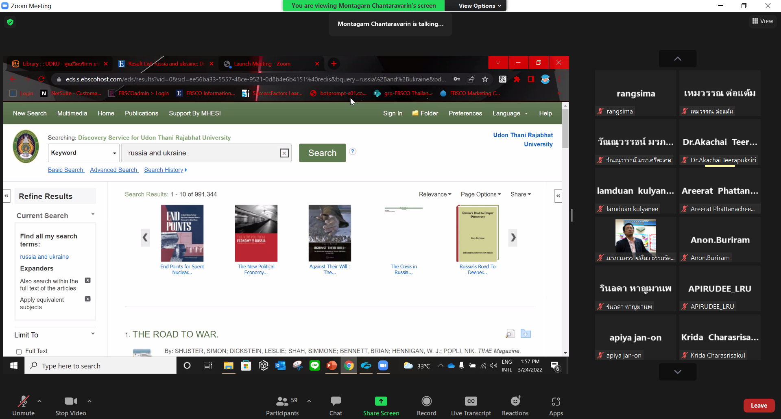The image size is (781, 419).
Task: Open Zoom Apps
Action: [556, 406]
